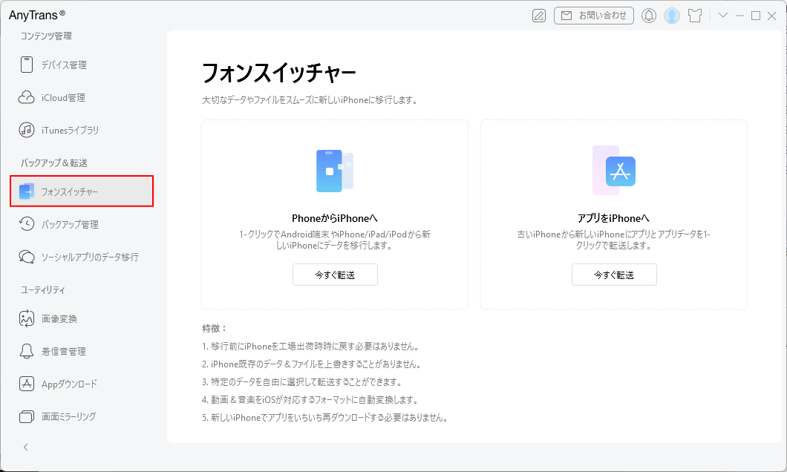Screen dimensions: 787x472
Task: Click the iCloud管理 cloud icon
Action: [27, 97]
